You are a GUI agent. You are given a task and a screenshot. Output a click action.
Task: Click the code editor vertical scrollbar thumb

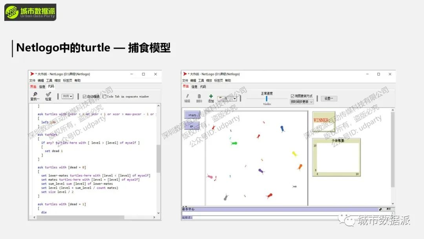pyautogui.click(x=159, y=158)
